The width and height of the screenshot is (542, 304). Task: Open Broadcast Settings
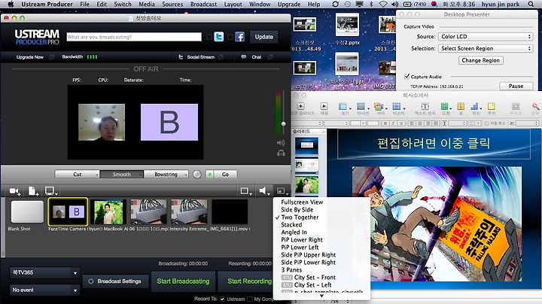point(116,281)
